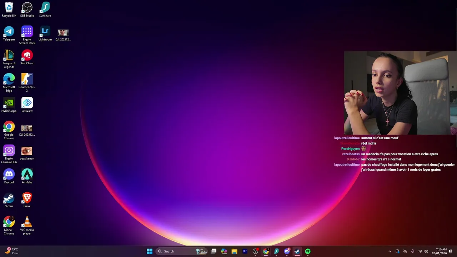
Task: Click Kaido67's message 'les homes tjrs n1'
Action: (381, 159)
